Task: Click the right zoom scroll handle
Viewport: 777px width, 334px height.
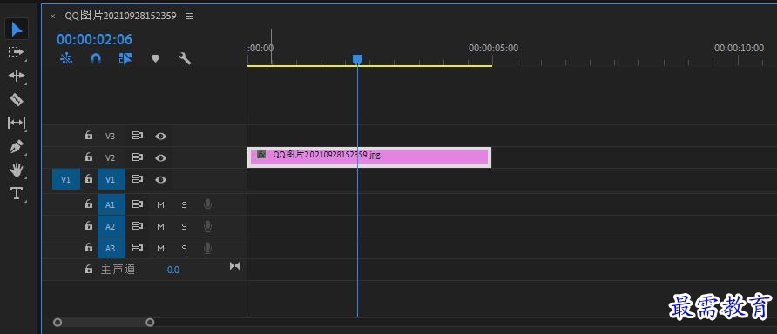Action: click(x=150, y=323)
